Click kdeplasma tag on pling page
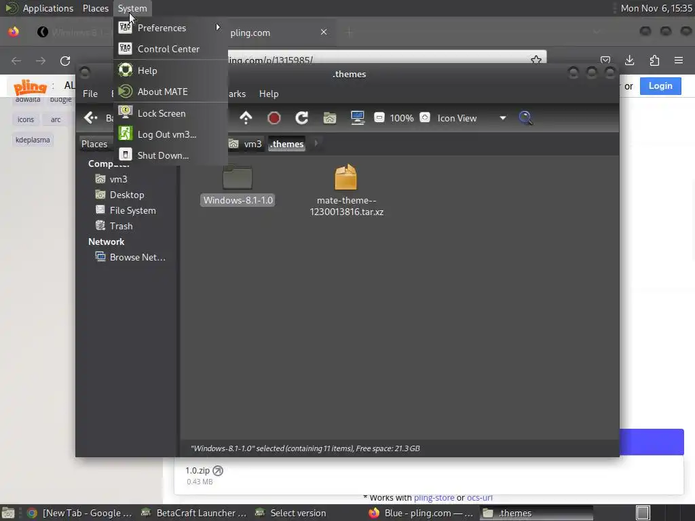 pos(33,140)
